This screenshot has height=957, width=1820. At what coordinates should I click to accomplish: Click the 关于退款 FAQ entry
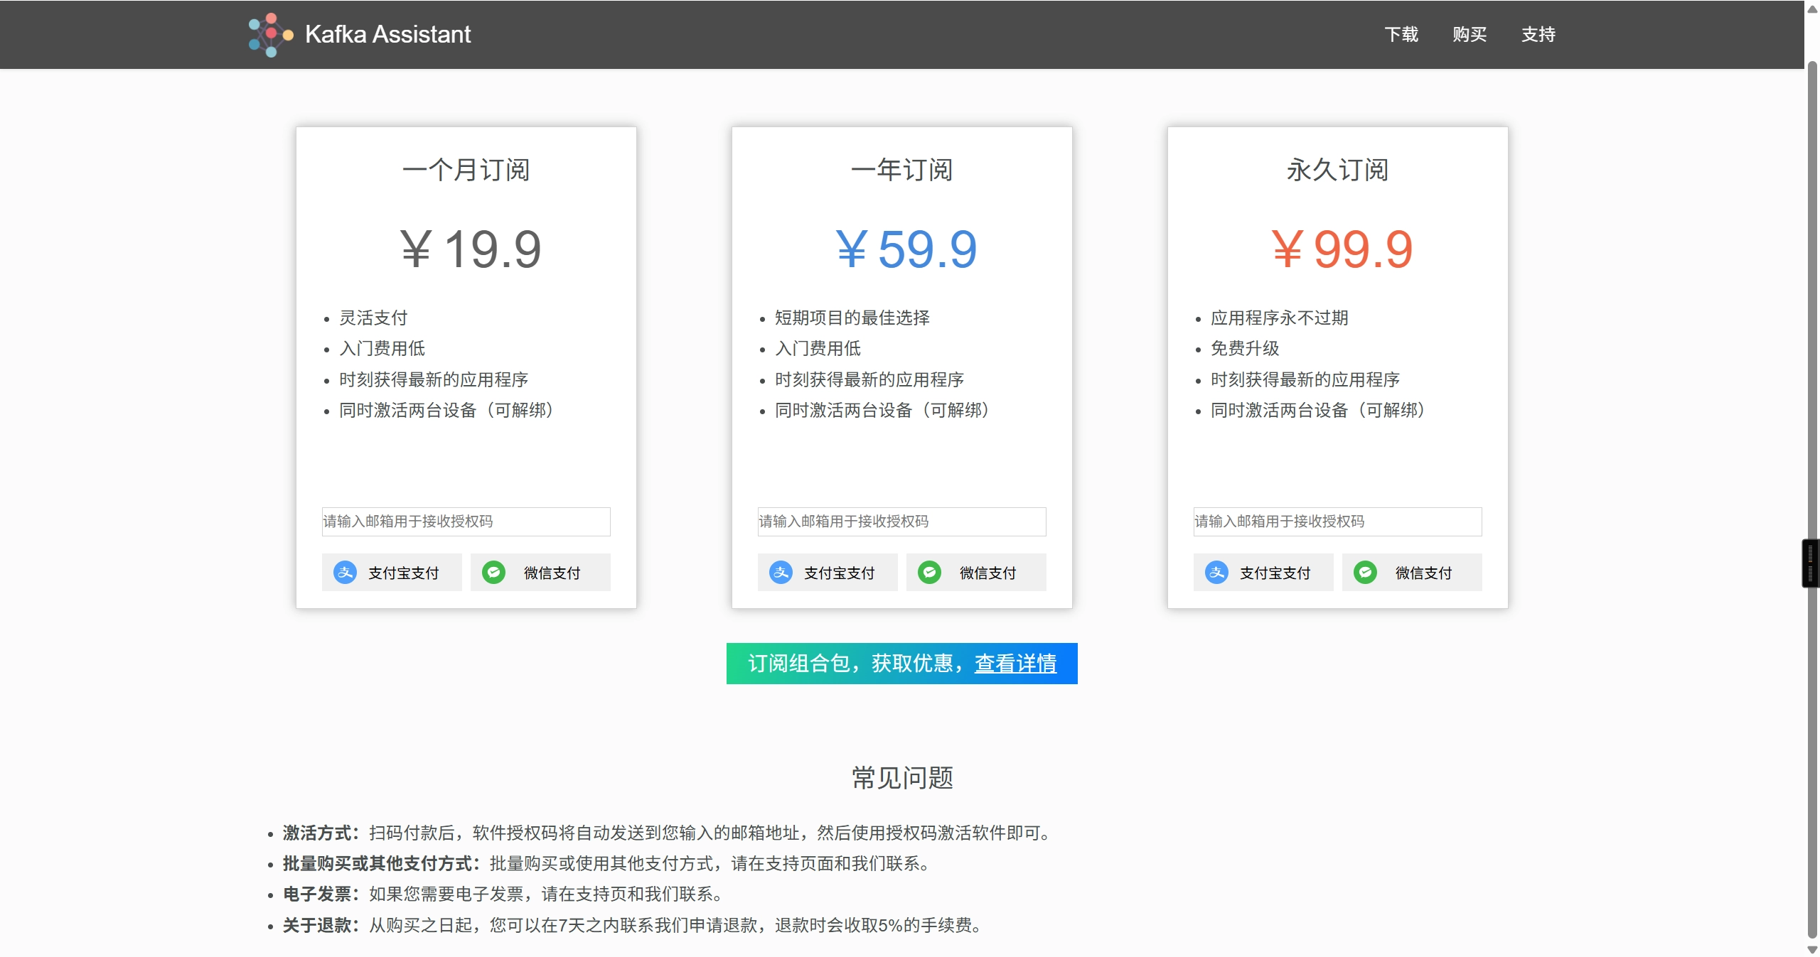(x=634, y=925)
